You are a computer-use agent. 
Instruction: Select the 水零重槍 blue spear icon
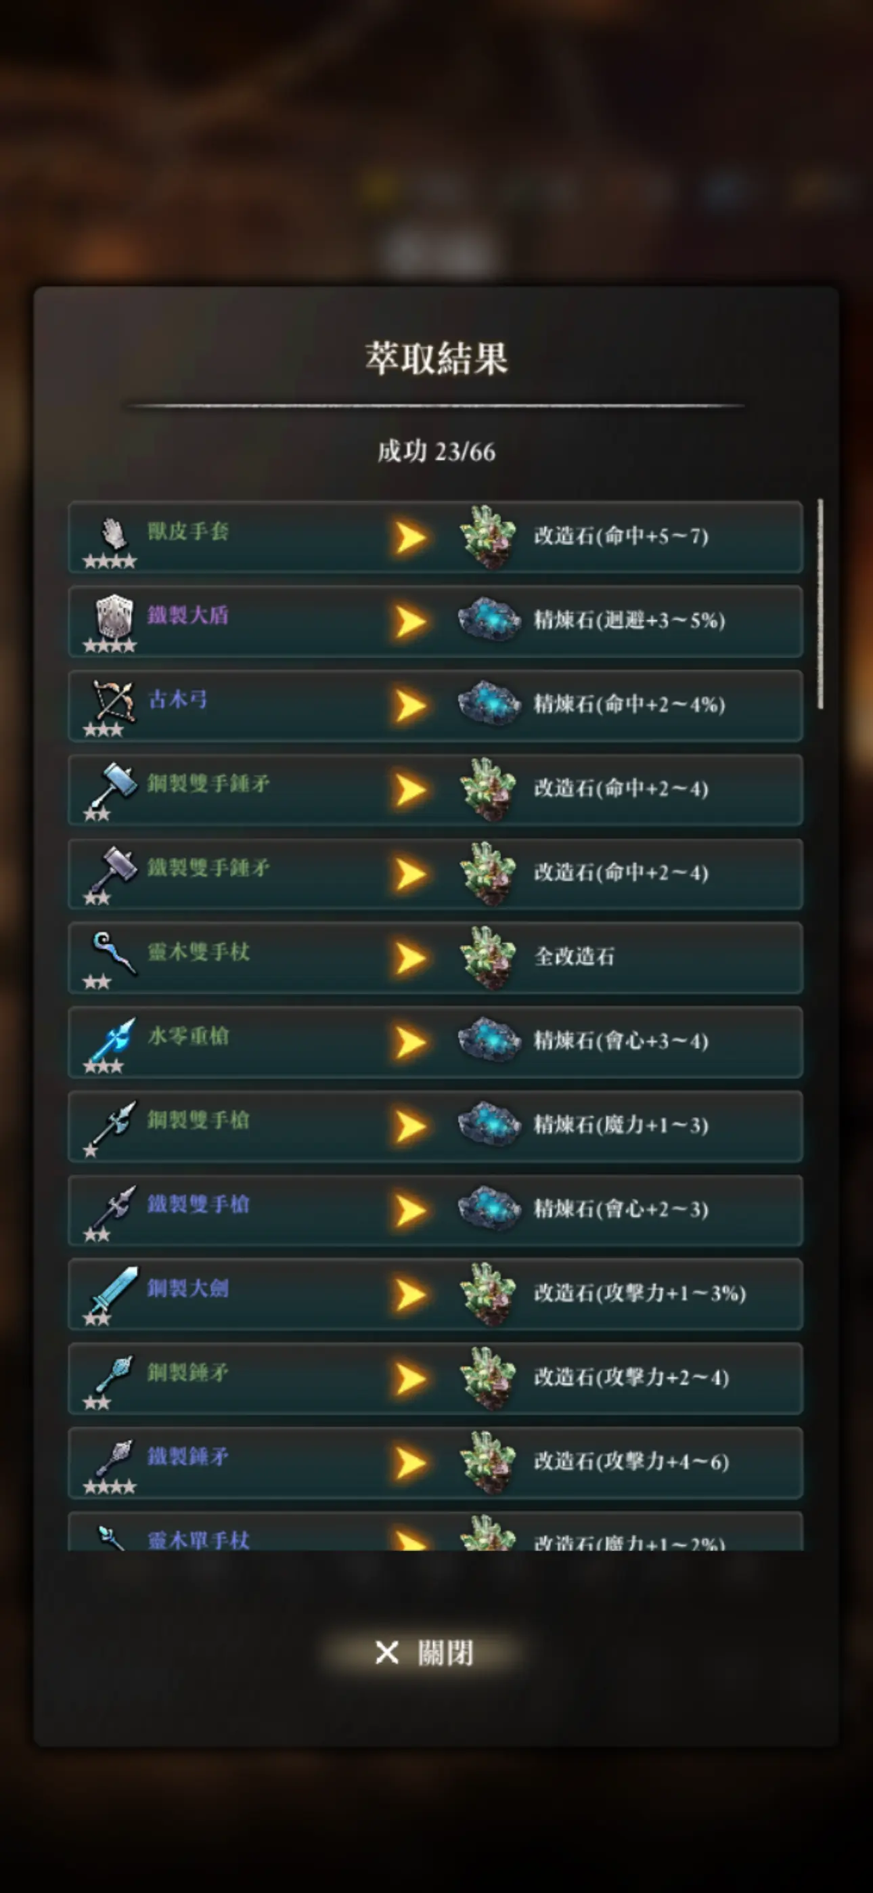[x=112, y=1039]
